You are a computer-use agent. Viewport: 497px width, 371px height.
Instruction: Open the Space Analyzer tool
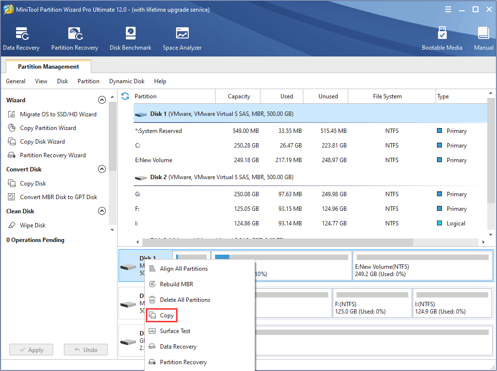click(x=182, y=38)
